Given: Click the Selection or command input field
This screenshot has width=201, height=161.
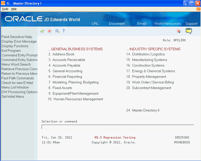Looking at the screenshot, I should click(118, 127).
